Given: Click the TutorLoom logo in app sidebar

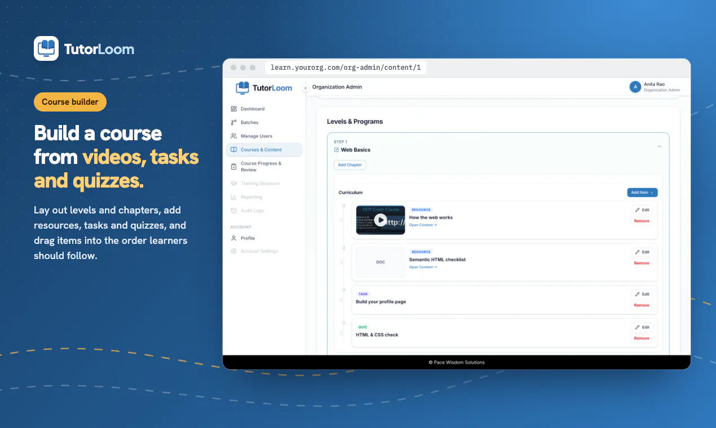Looking at the screenshot, I should 264,88.
